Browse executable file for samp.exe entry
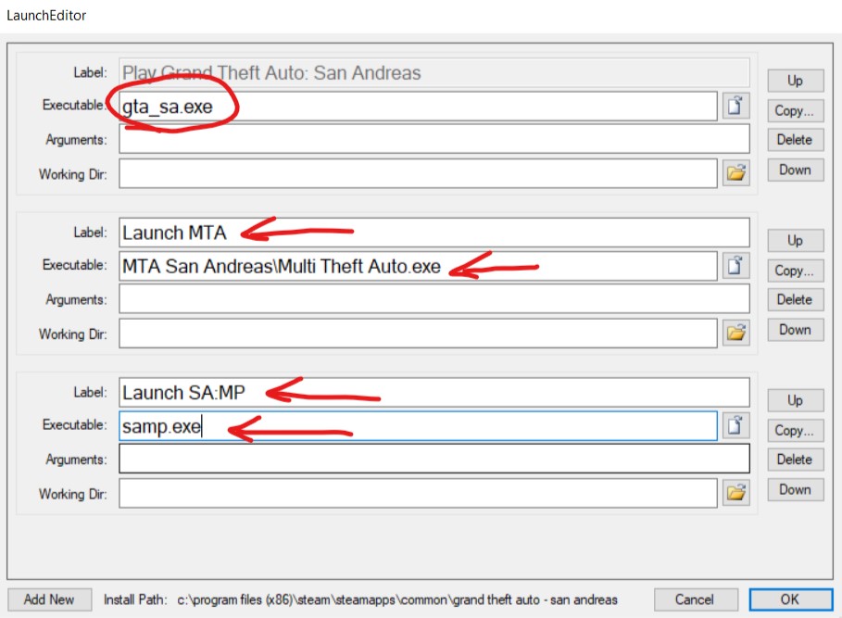This screenshot has height=618, width=842. [x=735, y=426]
